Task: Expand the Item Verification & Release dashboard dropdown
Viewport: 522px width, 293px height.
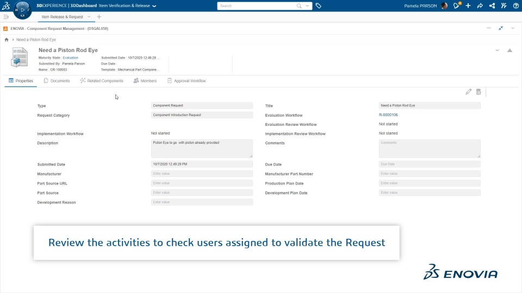Action: (x=154, y=6)
